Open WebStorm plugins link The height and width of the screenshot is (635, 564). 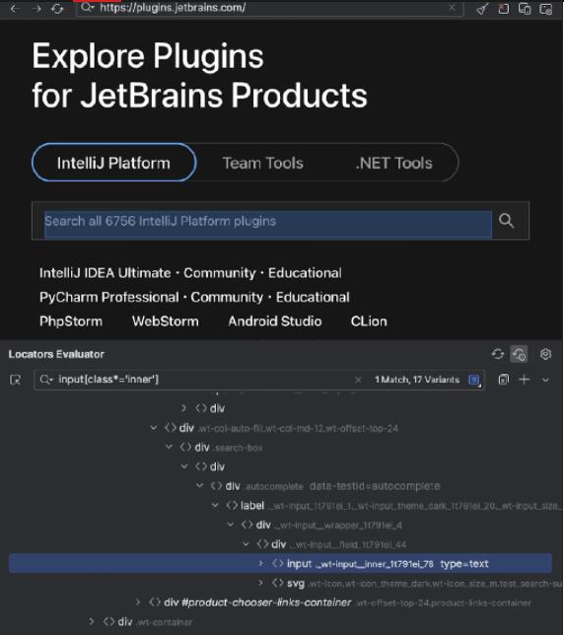(x=166, y=321)
